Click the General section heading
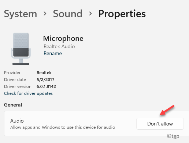Viewport: 189px width, 143px height. click(x=13, y=105)
